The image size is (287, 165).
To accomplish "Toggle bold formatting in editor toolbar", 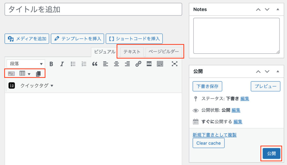I will (x=51, y=64).
